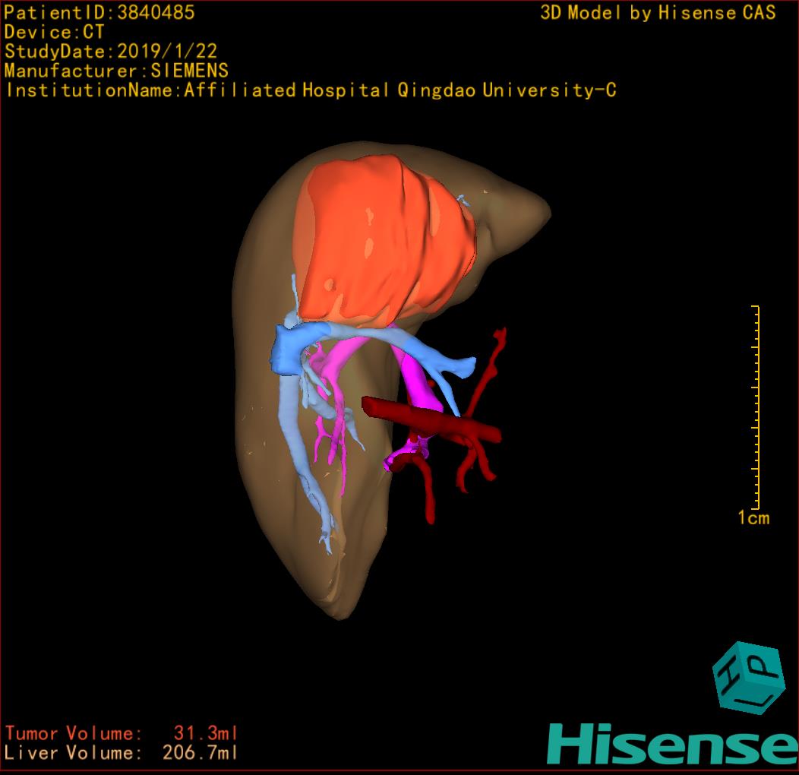This screenshot has width=799, height=775.
Task: Click the teal orientation cube widget
Action: tap(747, 677)
